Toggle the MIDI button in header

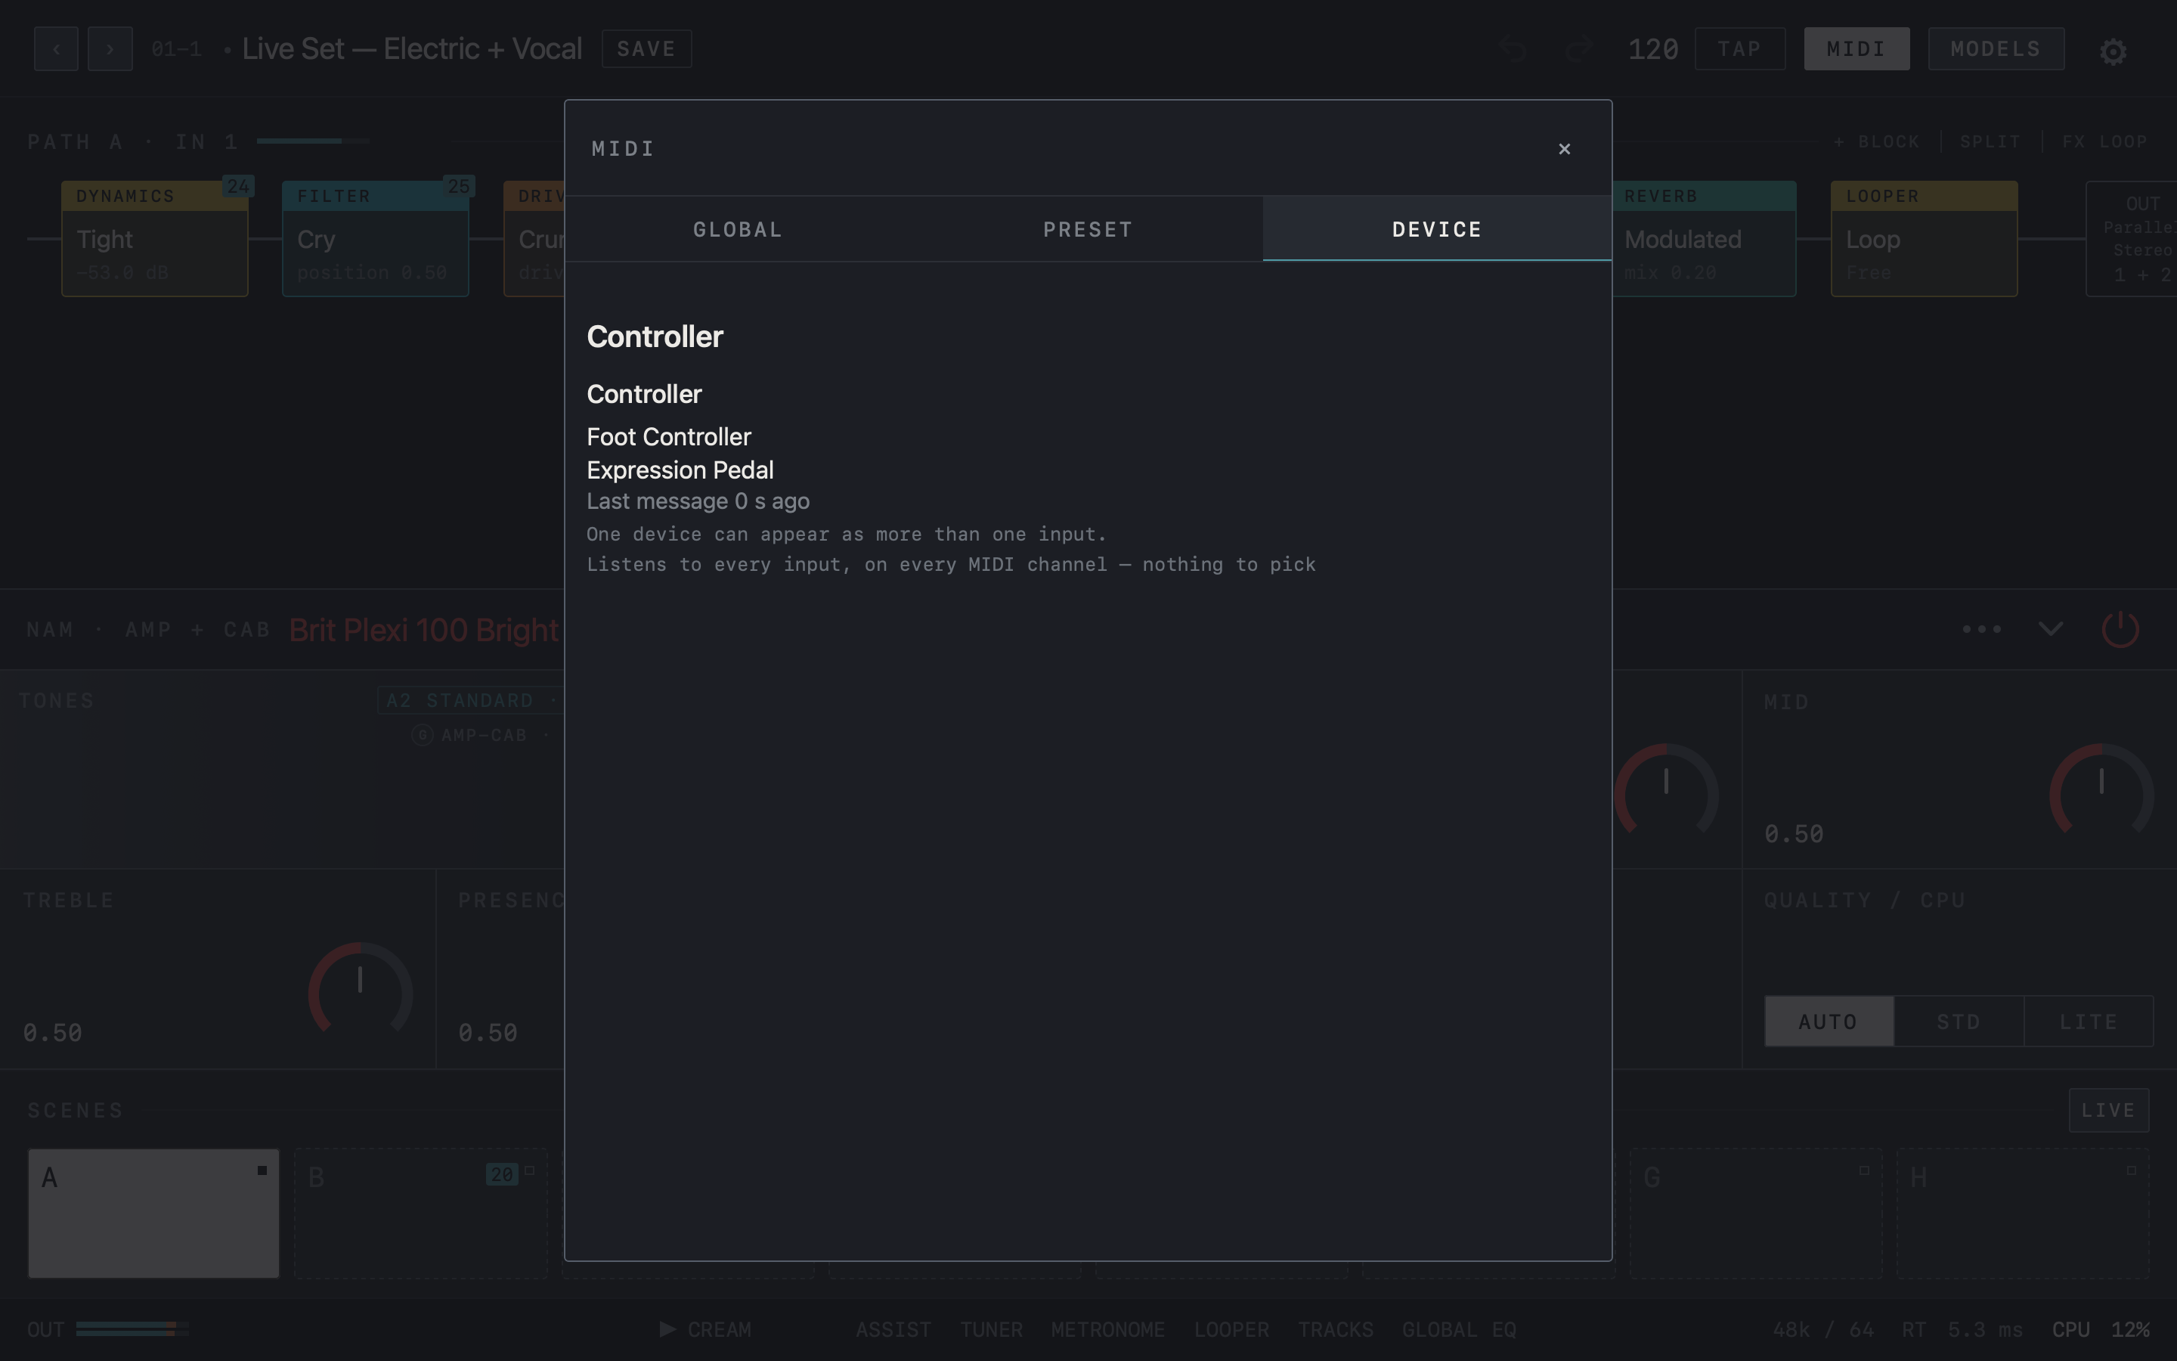(1856, 48)
